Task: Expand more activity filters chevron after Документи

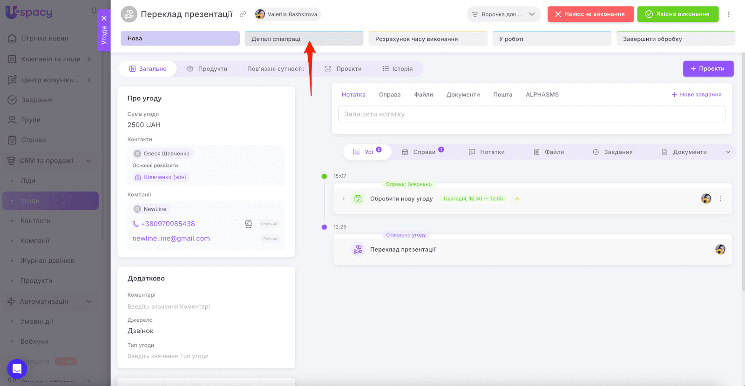Action: pyautogui.click(x=728, y=152)
